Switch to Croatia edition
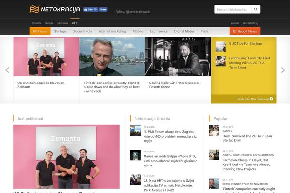Image resolution: width=290 pixels, height=193 pixels. click(x=36, y=23)
